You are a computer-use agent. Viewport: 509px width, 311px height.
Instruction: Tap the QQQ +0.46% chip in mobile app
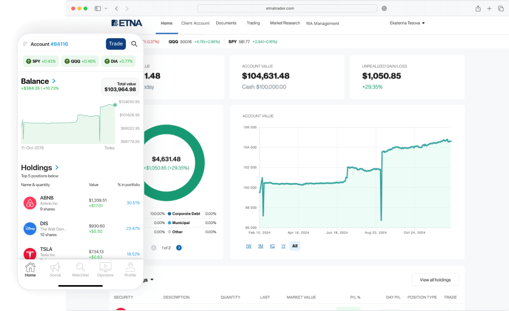click(x=80, y=61)
